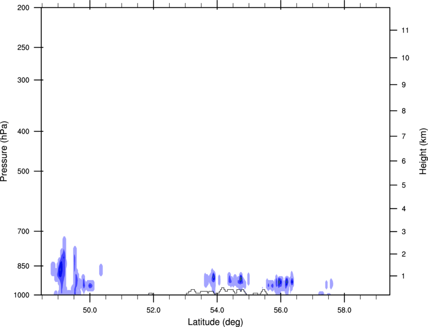The height and width of the screenshot is (327, 428).
Task: Click the 1 km height label
Action: tap(404, 276)
